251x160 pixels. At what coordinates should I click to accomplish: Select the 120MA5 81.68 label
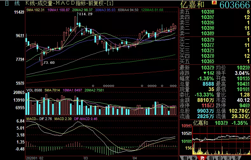point(152,10)
